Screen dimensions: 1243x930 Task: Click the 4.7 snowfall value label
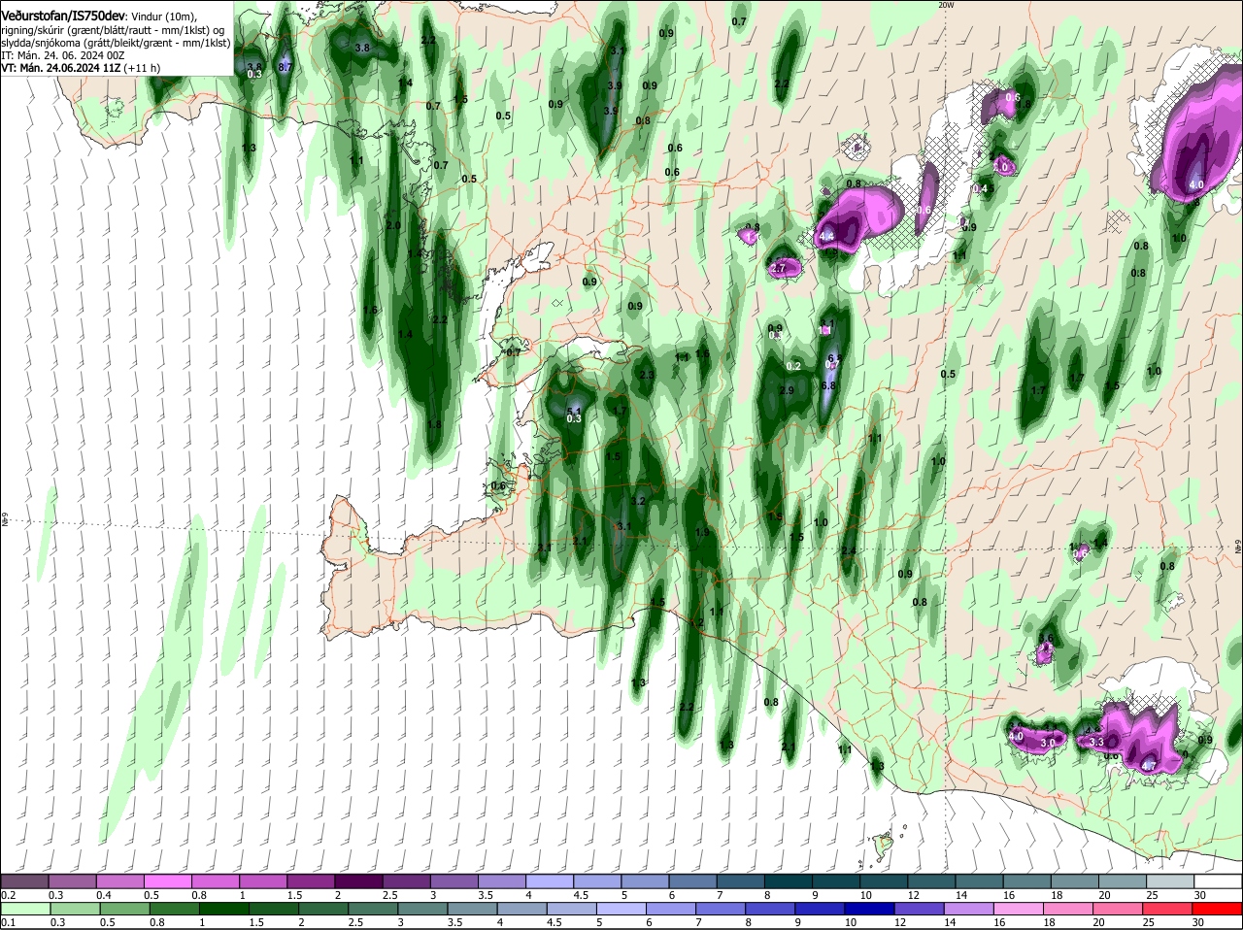click(x=1149, y=767)
